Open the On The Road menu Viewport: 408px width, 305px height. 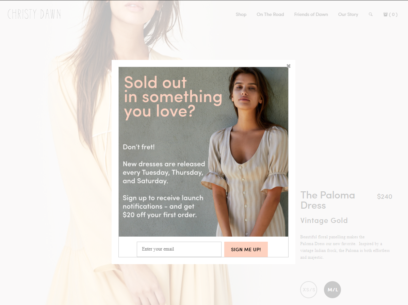(x=270, y=15)
